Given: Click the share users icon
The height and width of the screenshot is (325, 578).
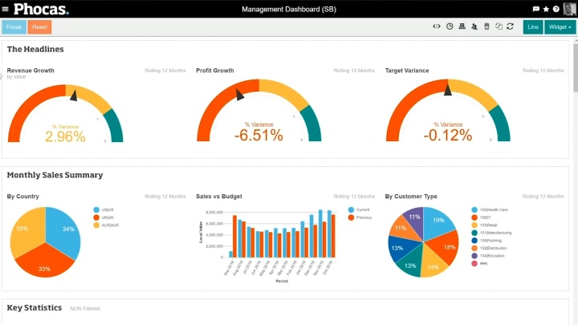Looking at the screenshot, I should (x=474, y=26).
